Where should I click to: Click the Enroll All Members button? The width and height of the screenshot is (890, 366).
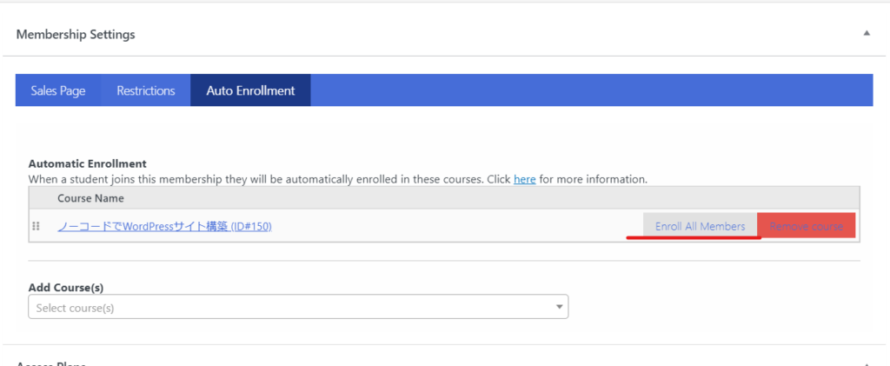point(700,226)
